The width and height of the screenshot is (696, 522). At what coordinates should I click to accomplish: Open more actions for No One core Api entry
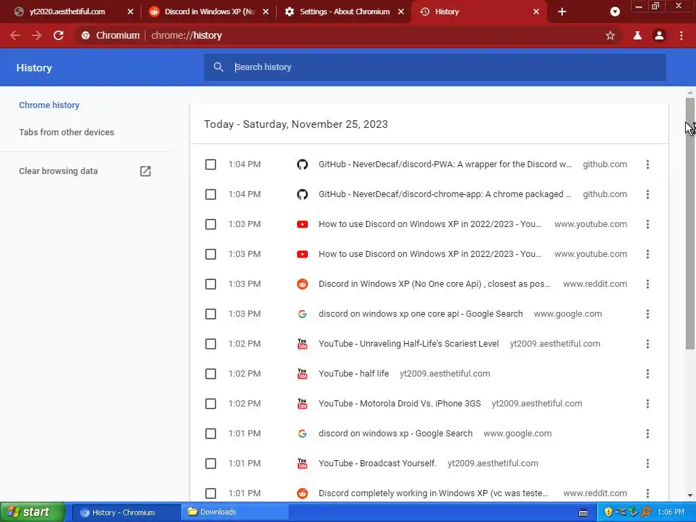(x=648, y=284)
